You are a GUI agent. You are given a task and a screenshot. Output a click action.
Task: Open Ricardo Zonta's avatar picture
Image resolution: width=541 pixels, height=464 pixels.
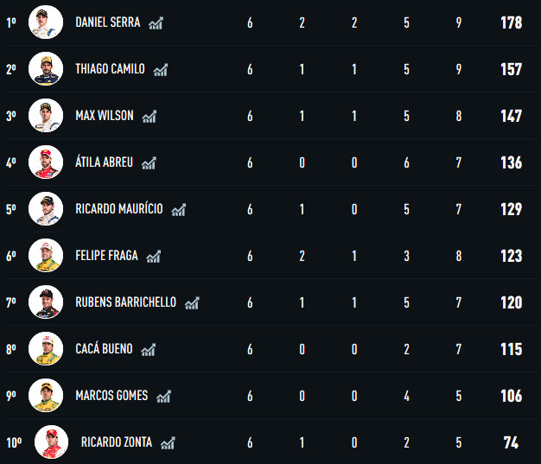click(x=51, y=442)
